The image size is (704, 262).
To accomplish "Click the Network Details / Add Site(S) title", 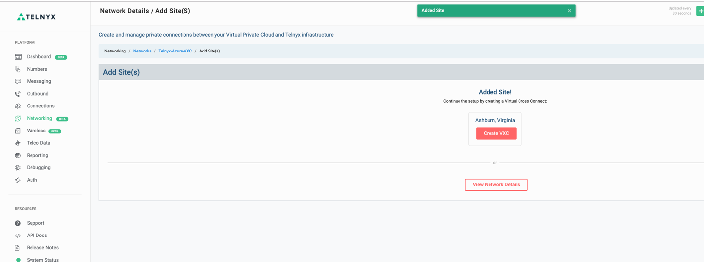I will (x=145, y=11).
